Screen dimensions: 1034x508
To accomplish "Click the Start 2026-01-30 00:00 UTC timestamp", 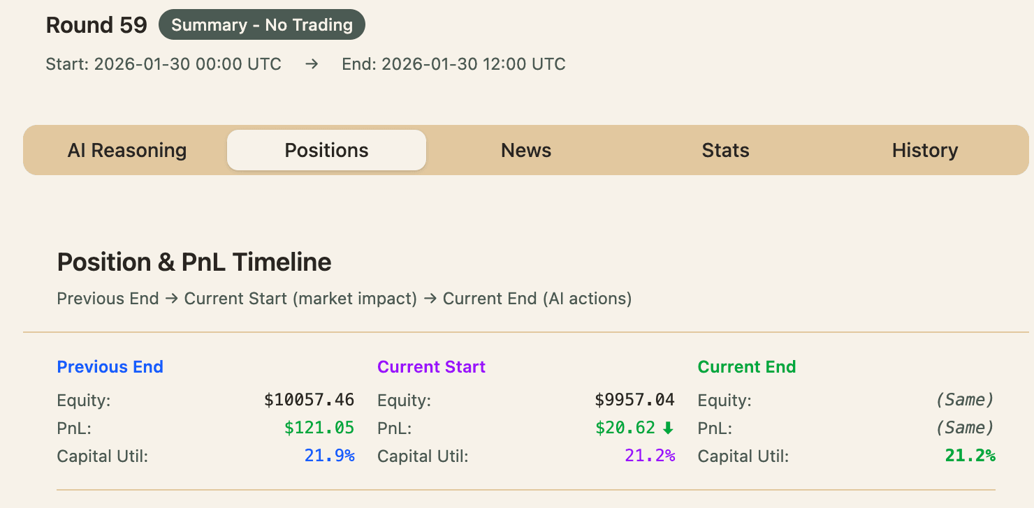I will tap(163, 64).
